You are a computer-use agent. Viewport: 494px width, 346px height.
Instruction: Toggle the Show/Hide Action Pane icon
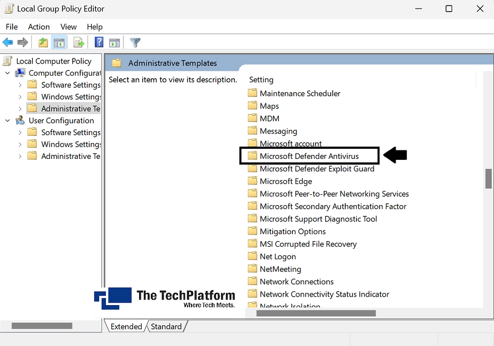pyautogui.click(x=114, y=42)
